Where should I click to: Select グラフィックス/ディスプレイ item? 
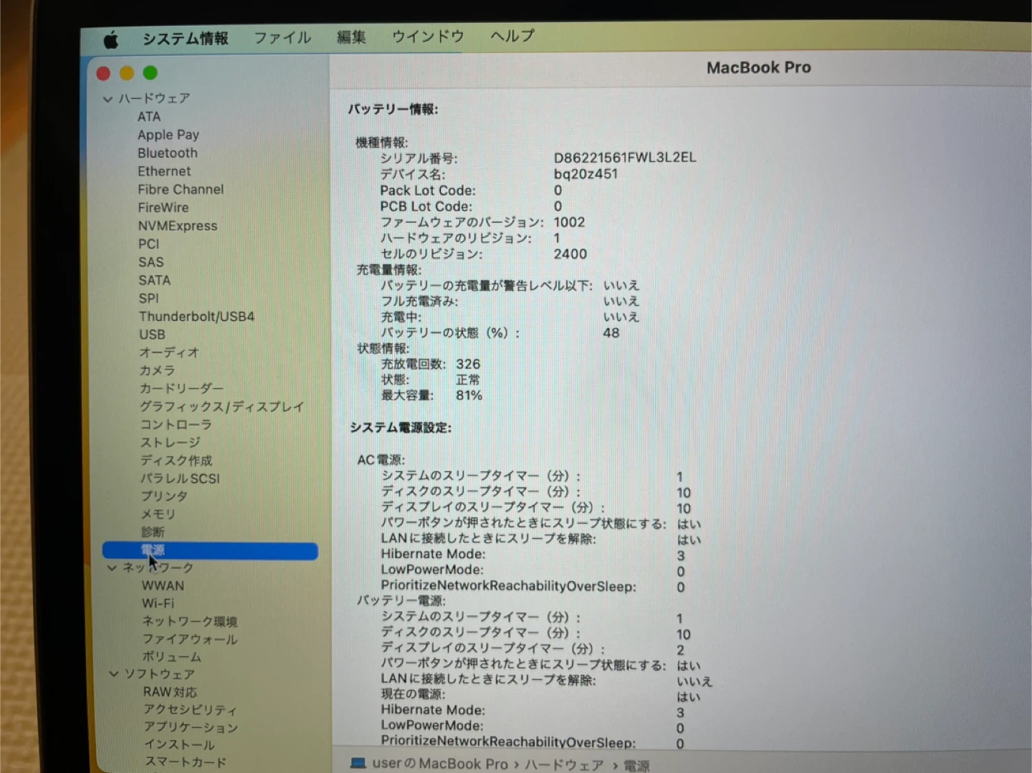tap(221, 406)
